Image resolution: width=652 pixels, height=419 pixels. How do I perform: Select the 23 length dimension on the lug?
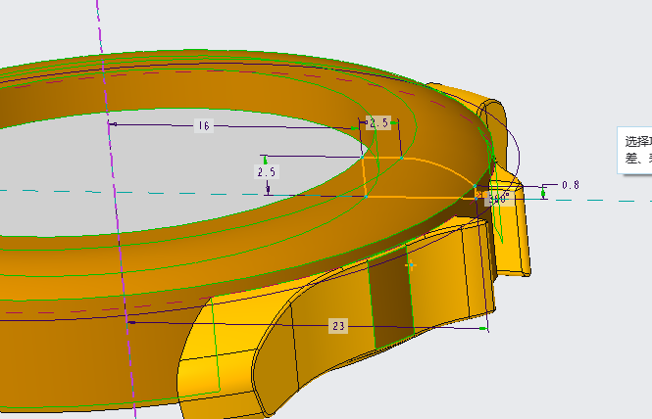point(338,326)
